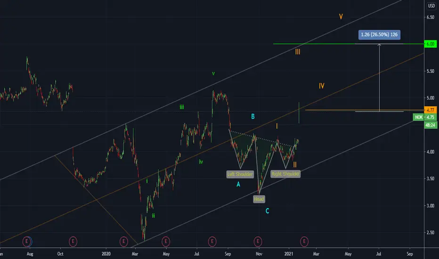Select the cyan A wave label
Screen dimensions: 439x259
(238, 184)
